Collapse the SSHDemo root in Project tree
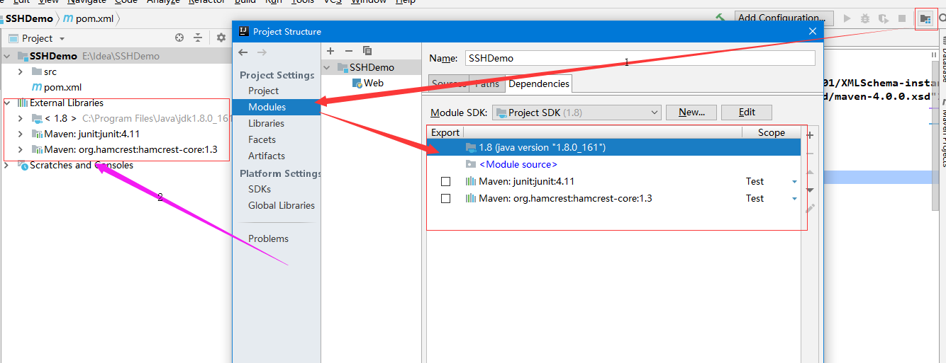The image size is (946, 363). coord(8,56)
